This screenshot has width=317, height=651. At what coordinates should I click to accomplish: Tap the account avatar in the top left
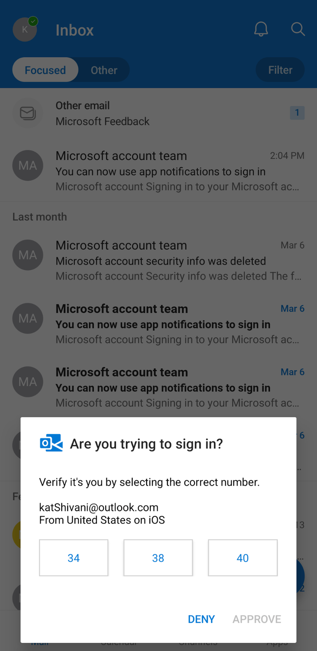(x=25, y=29)
